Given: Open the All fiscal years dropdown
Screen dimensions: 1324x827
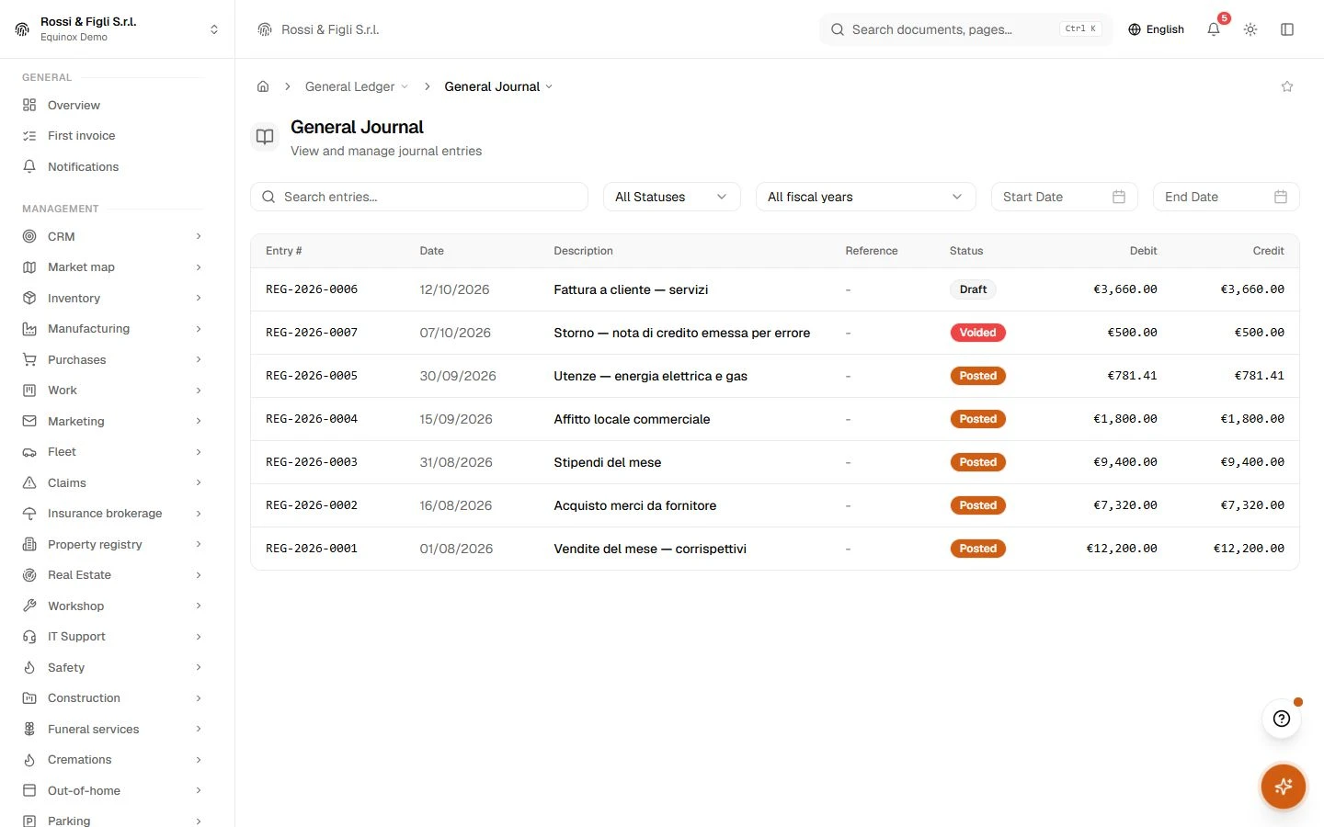Looking at the screenshot, I should 865,197.
